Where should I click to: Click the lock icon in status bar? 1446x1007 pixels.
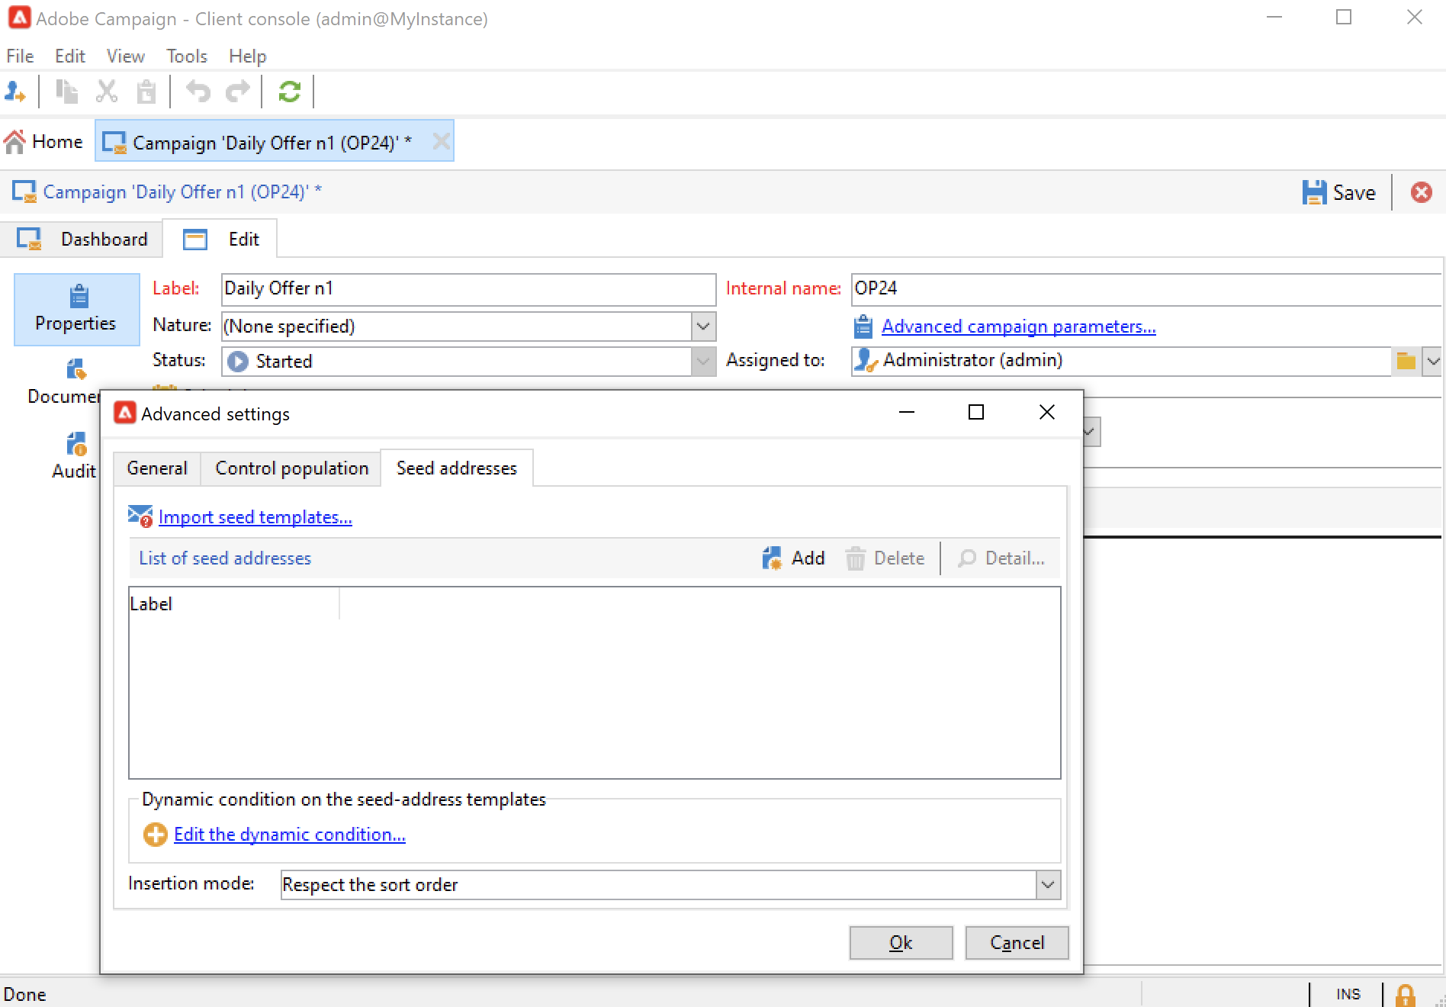[x=1405, y=995]
